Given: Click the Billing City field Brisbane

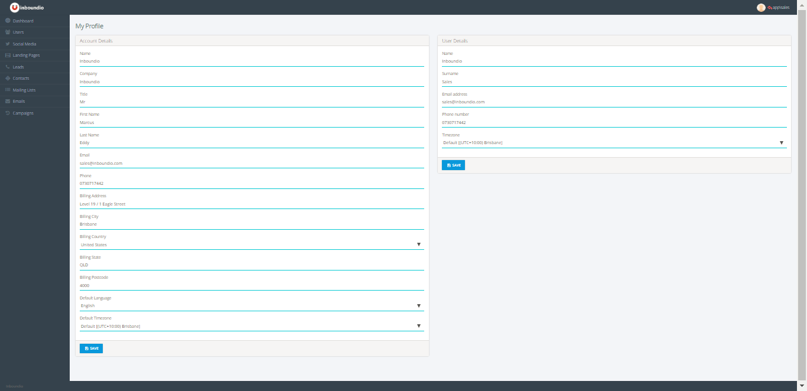Looking at the screenshot, I should [252, 224].
